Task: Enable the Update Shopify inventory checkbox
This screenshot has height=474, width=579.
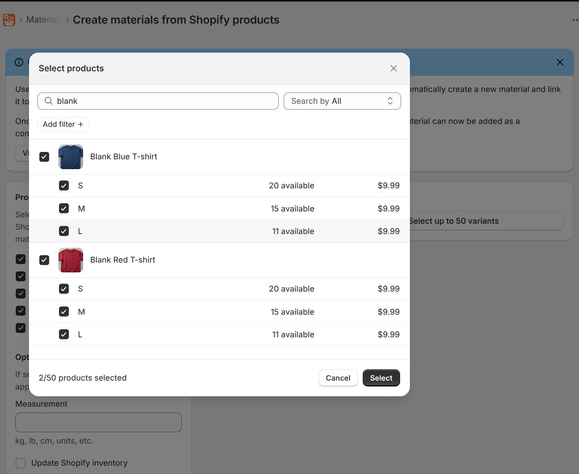Action: coord(20,463)
